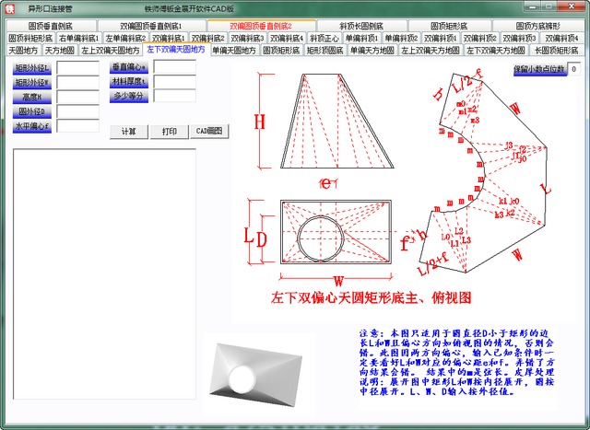Focus the 矩形外径L input field
The image size is (590, 430).
click(x=77, y=68)
